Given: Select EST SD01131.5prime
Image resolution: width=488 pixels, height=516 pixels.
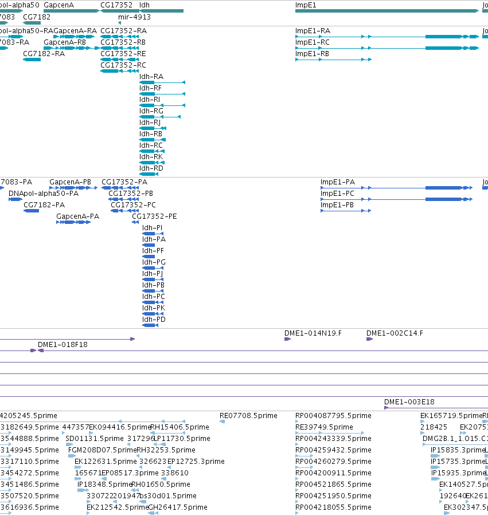Looking at the screenshot, I should (x=95, y=439).
